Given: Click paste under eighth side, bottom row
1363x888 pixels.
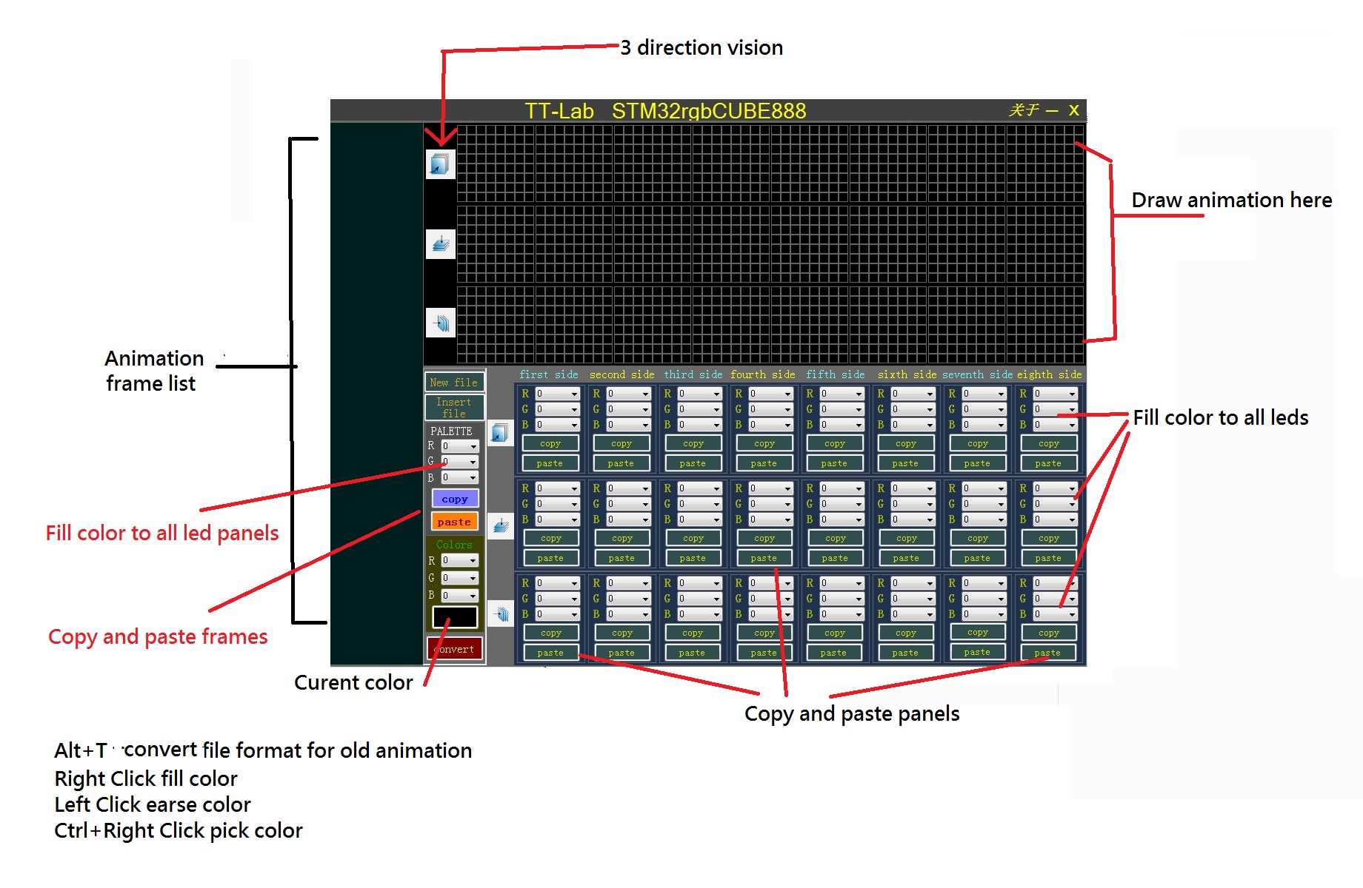Looking at the screenshot, I should tap(1048, 653).
